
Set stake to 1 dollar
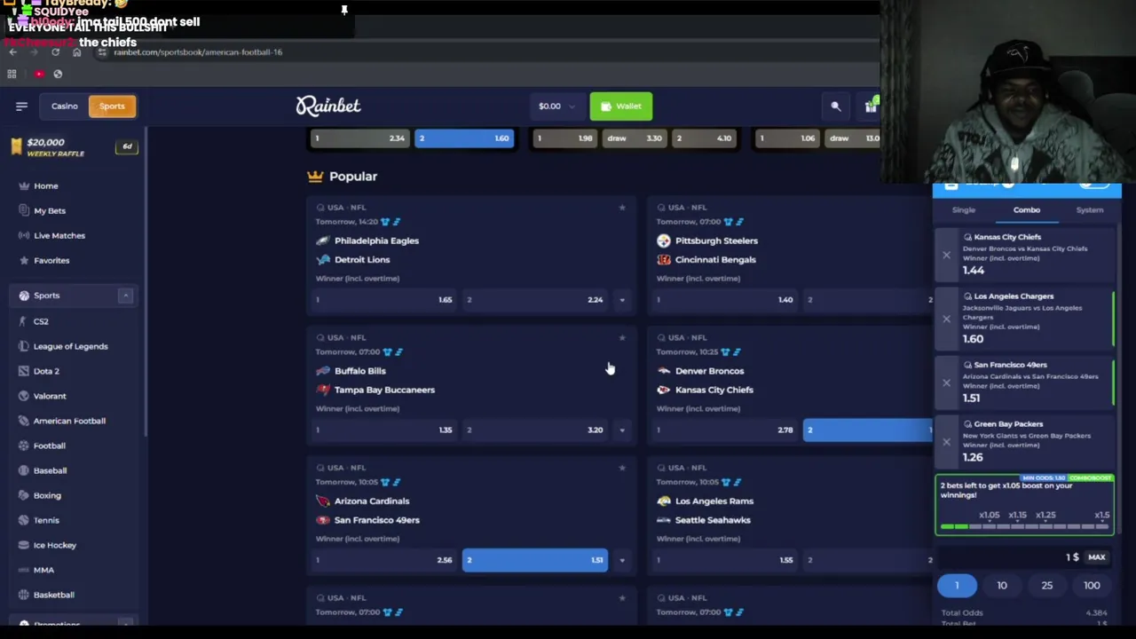pos(957,586)
